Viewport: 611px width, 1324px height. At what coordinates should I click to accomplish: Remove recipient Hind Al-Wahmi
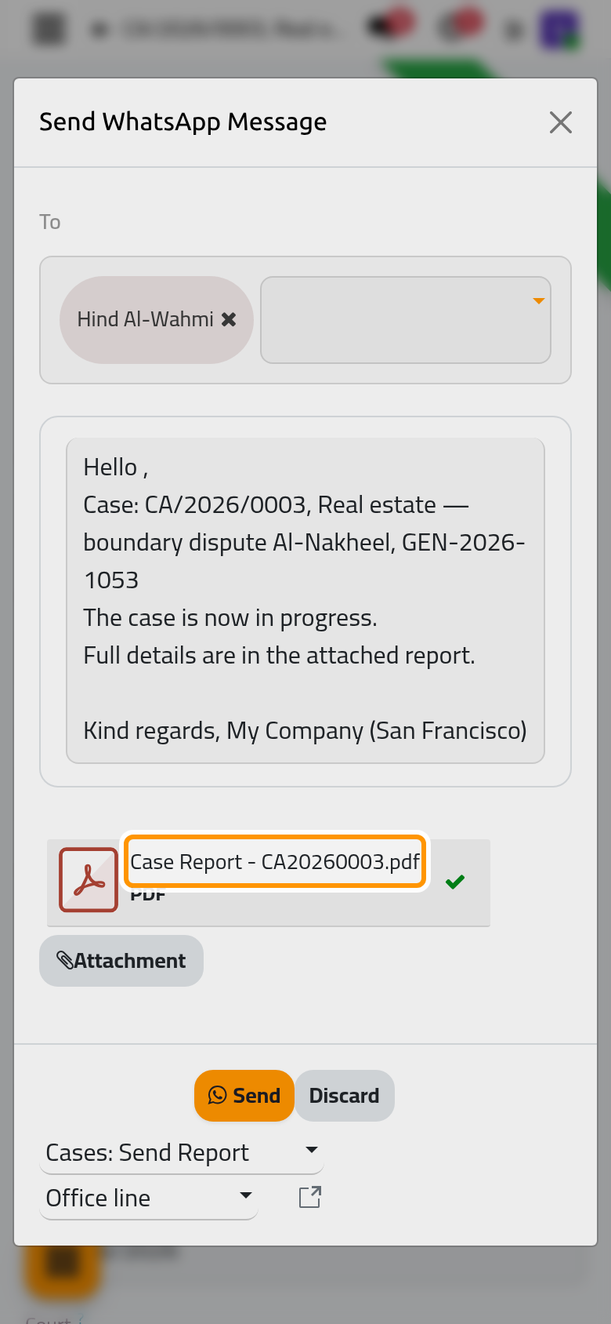(229, 319)
